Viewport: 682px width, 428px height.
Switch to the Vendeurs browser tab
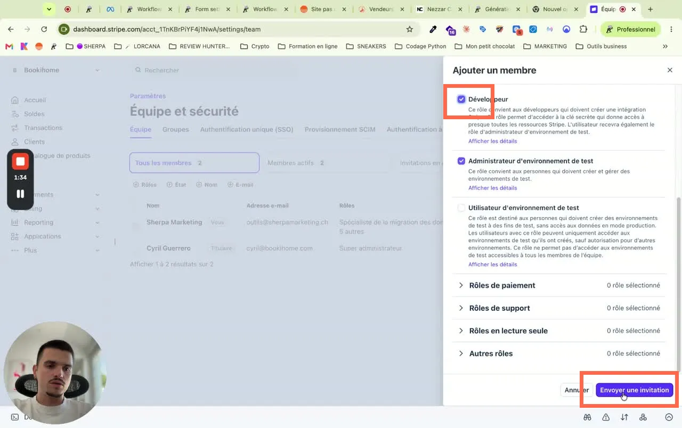(382, 9)
